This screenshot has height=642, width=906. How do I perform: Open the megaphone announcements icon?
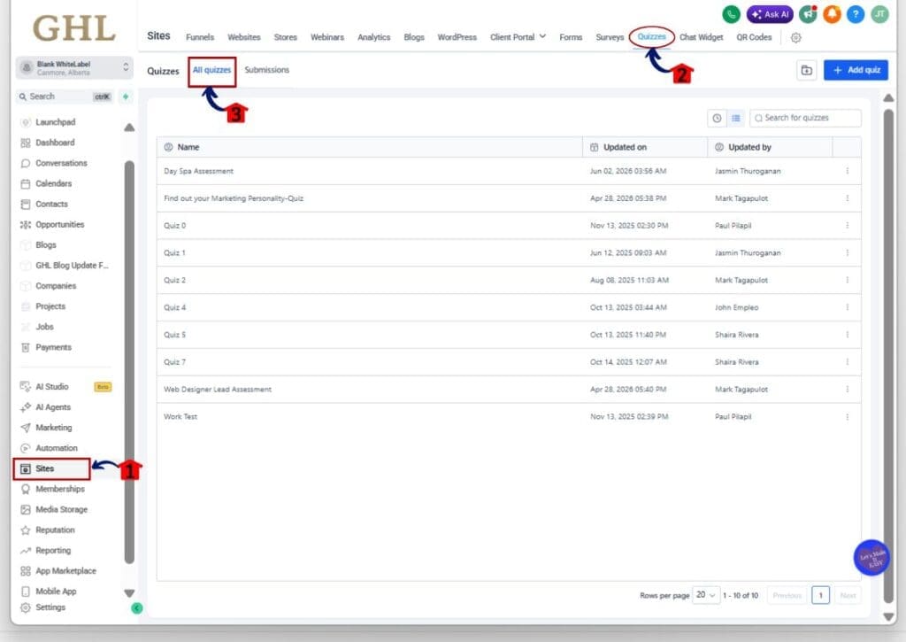[808, 14]
